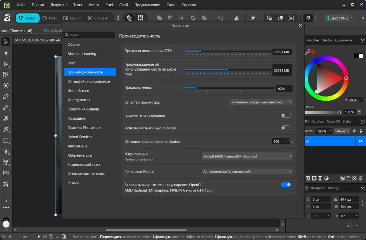Select the Move tool arrow icon
This screenshot has height=240, width=366.
6,42
